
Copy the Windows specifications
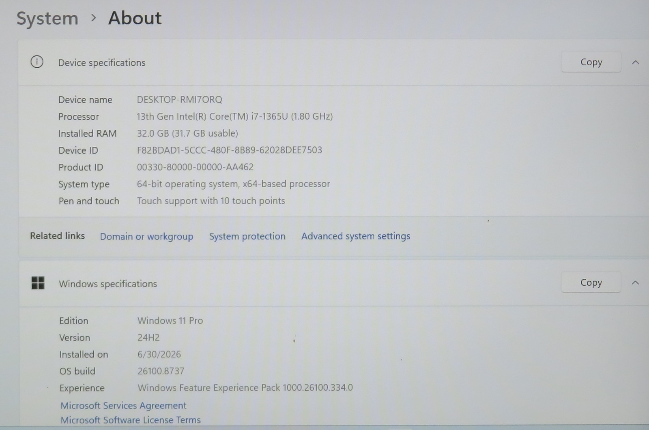pyautogui.click(x=591, y=282)
